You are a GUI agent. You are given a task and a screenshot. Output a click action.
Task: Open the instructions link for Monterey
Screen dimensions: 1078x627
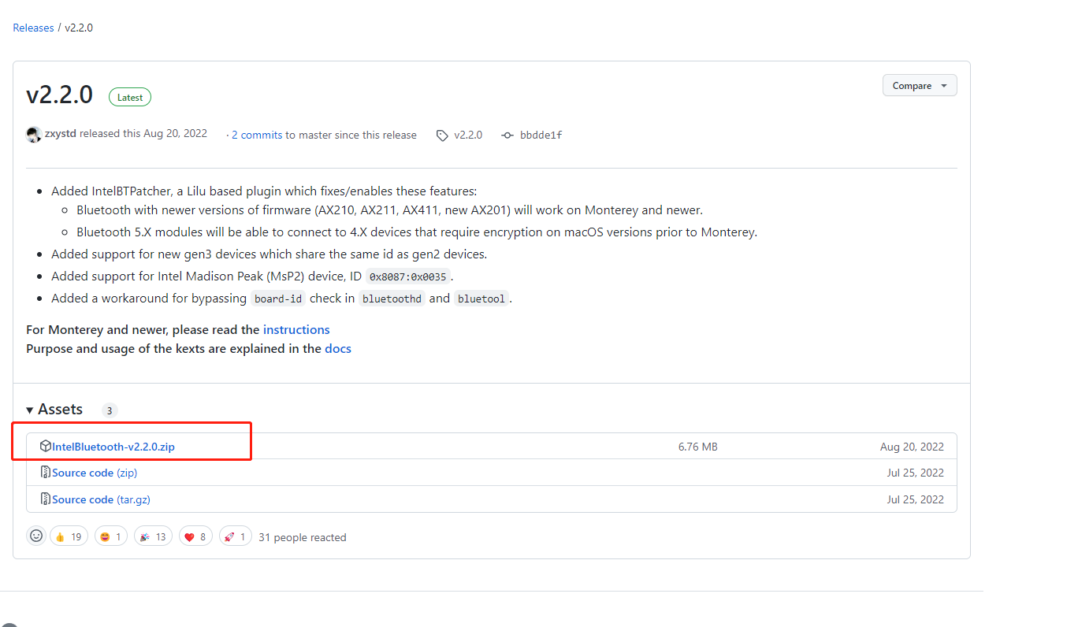(x=296, y=329)
